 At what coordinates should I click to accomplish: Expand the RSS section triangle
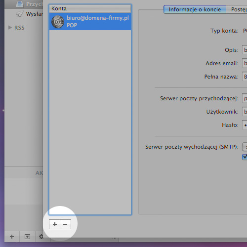click(10, 27)
